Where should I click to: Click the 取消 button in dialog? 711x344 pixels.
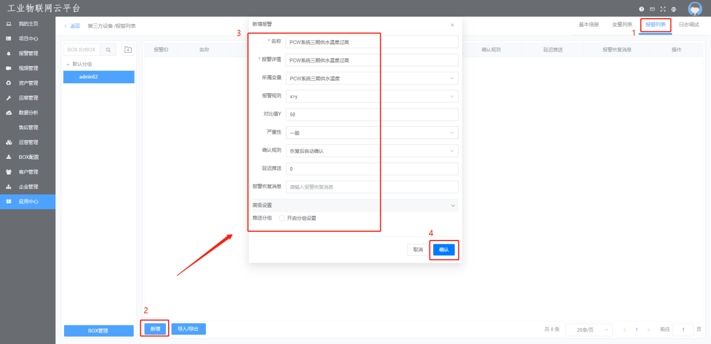point(418,250)
